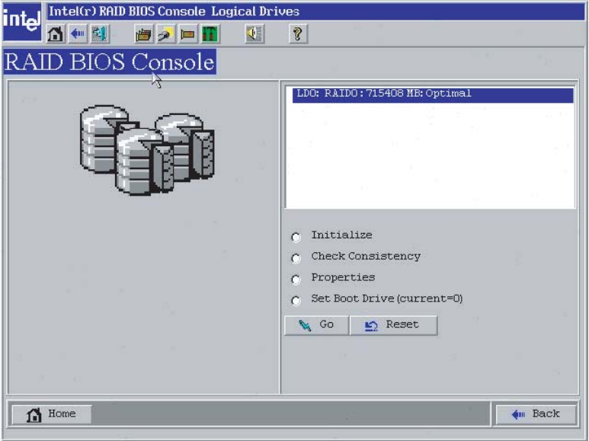The image size is (589, 441).
Task: Click the Set Boot Drive (current=0) label
Action: point(387,299)
